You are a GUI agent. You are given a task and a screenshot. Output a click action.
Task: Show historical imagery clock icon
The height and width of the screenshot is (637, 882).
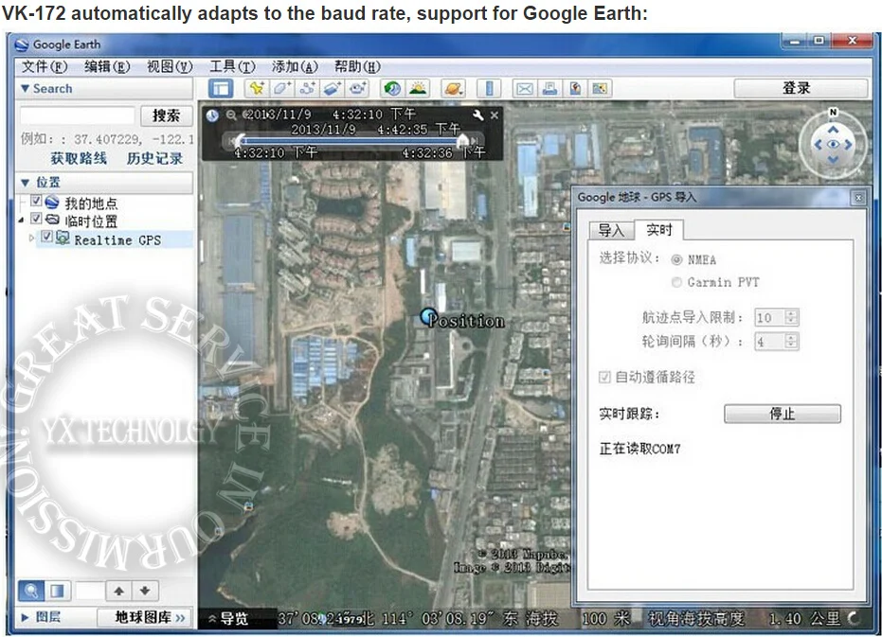[x=392, y=88]
